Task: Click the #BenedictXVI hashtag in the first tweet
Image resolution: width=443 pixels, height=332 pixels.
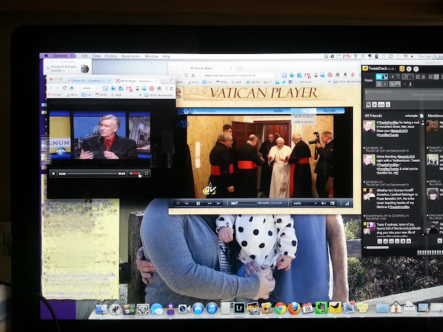Action: [x=399, y=131]
